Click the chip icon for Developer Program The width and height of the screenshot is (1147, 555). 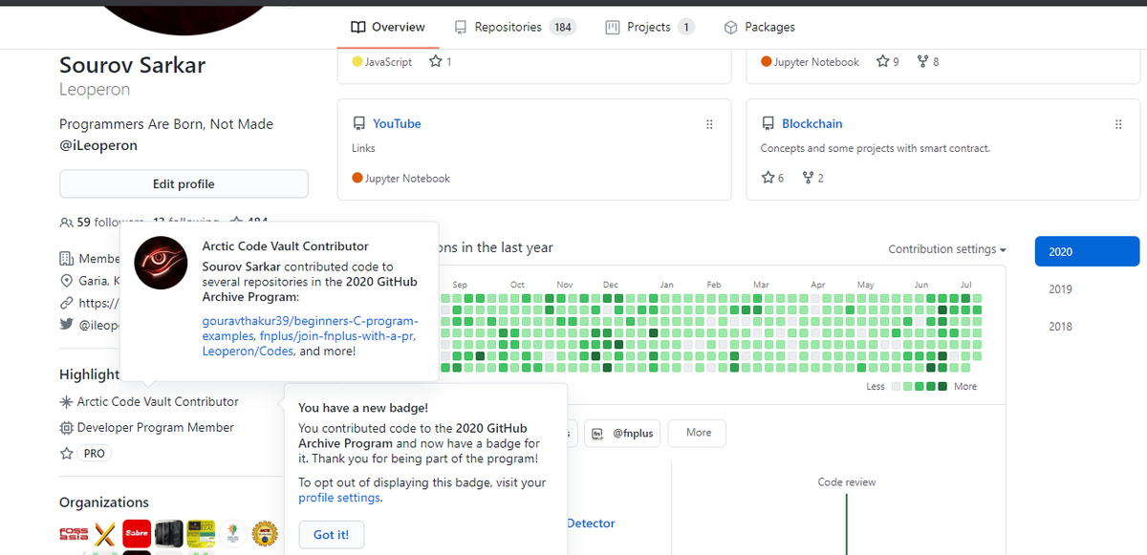tap(66, 428)
